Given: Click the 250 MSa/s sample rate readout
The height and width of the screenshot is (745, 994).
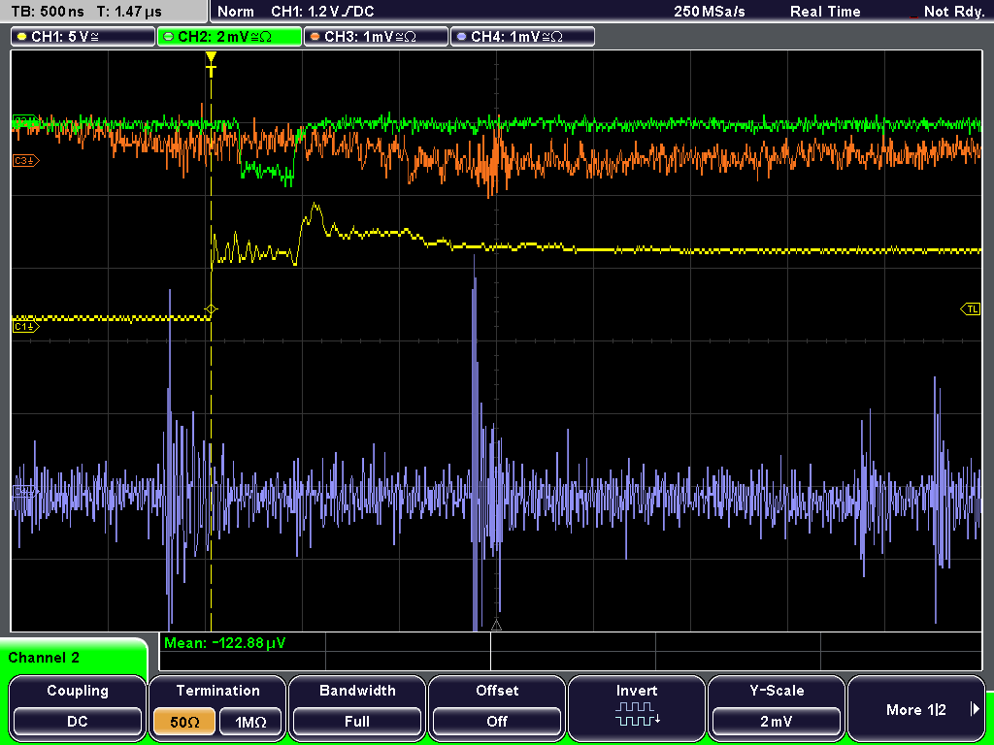Looking at the screenshot, I should tap(710, 12).
